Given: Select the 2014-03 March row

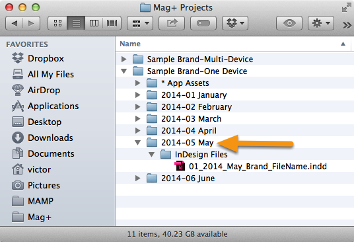Looking at the screenshot, I should 235,119.
